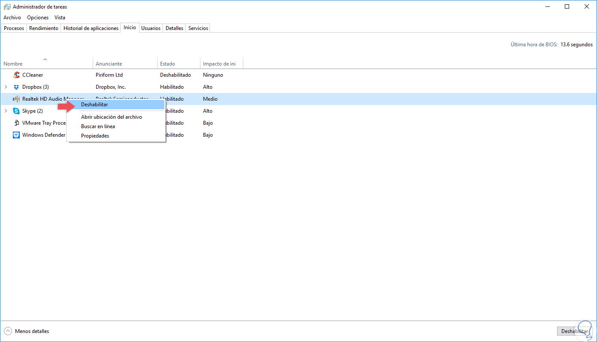Sort by the Estado column header
The width and height of the screenshot is (597, 342).
(x=179, y=63)
